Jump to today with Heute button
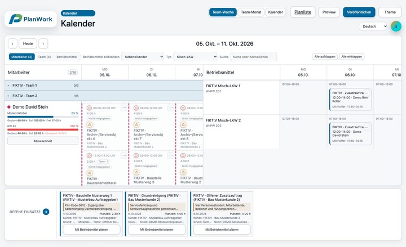Image resolution: width=406 pixels, height=247 pixels. 28,44
